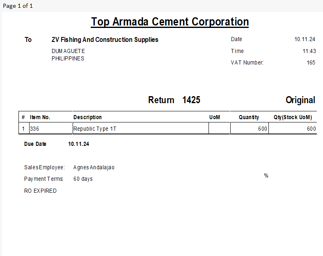Select the Qty(Stock UoM) column header

293,117
